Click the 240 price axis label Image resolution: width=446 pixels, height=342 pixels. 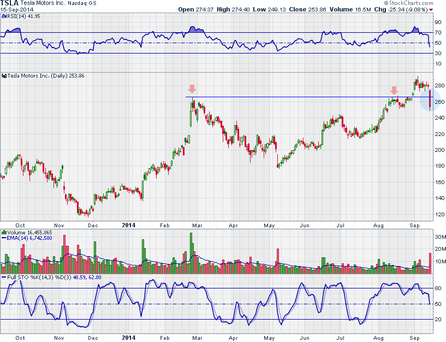439,117
